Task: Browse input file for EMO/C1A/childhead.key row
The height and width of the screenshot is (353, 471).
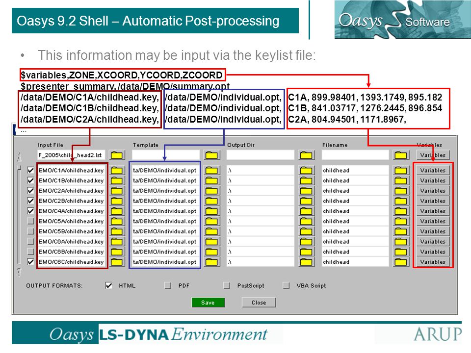Action: [x=117, y=171]
